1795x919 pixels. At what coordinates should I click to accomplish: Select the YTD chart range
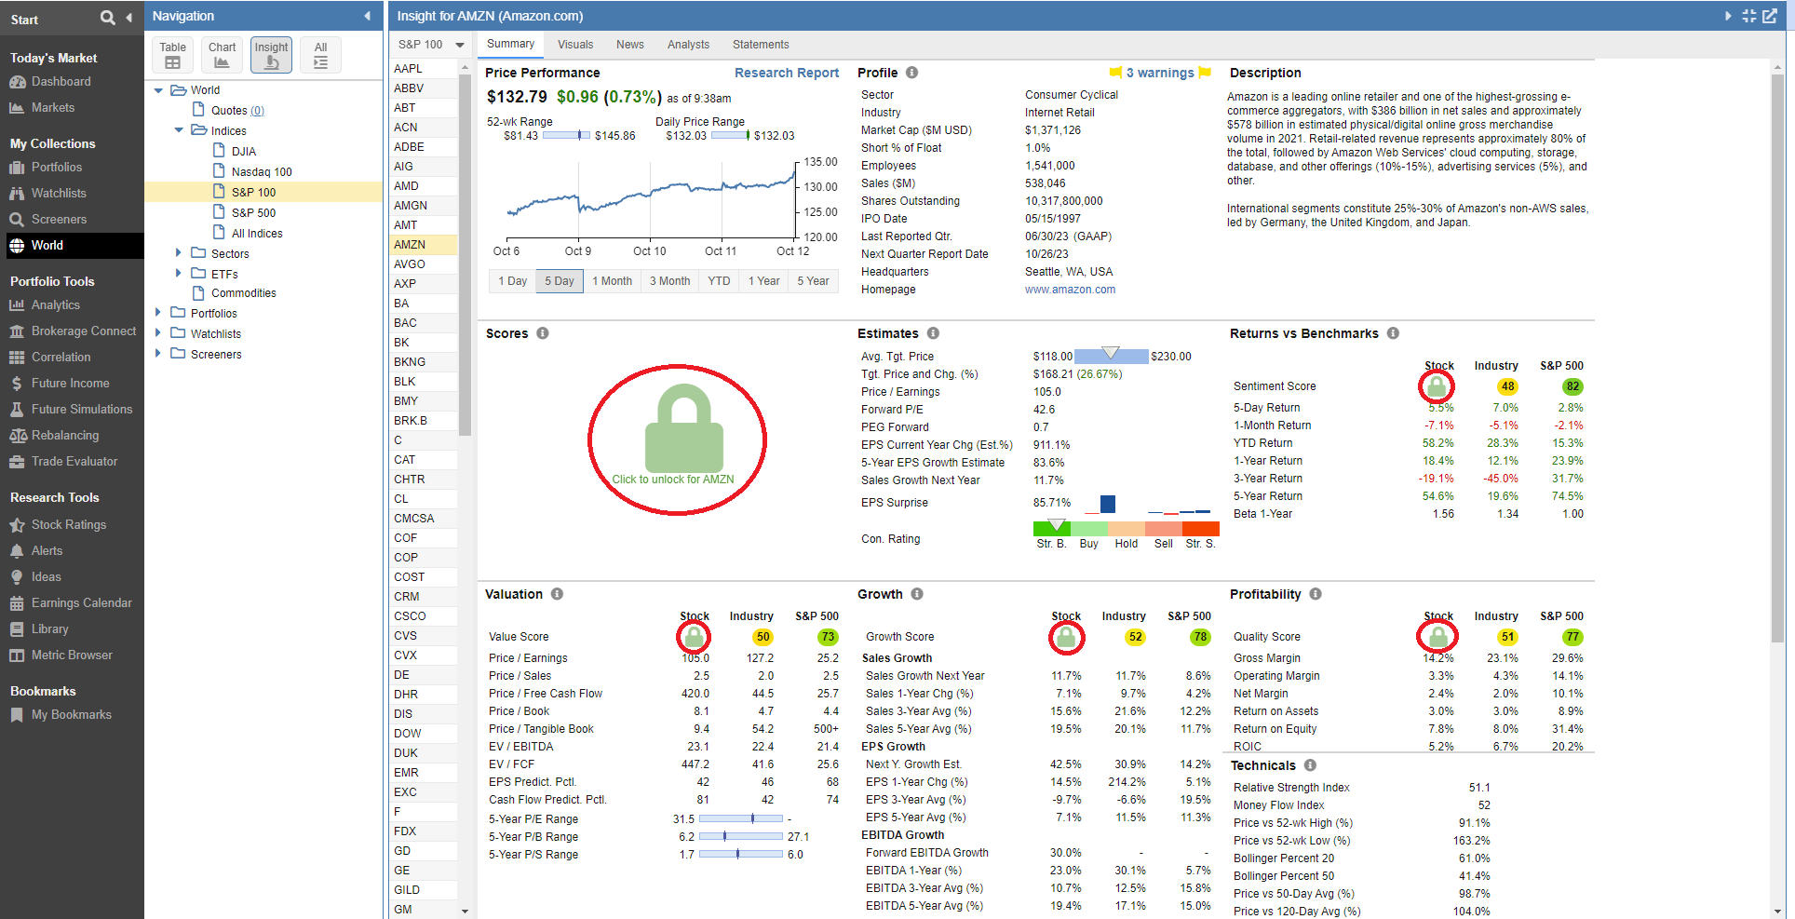[x=719, y=281]
